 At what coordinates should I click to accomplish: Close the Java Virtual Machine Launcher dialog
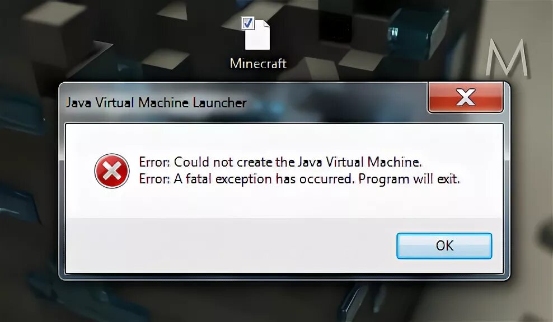[x=465, y=98]
